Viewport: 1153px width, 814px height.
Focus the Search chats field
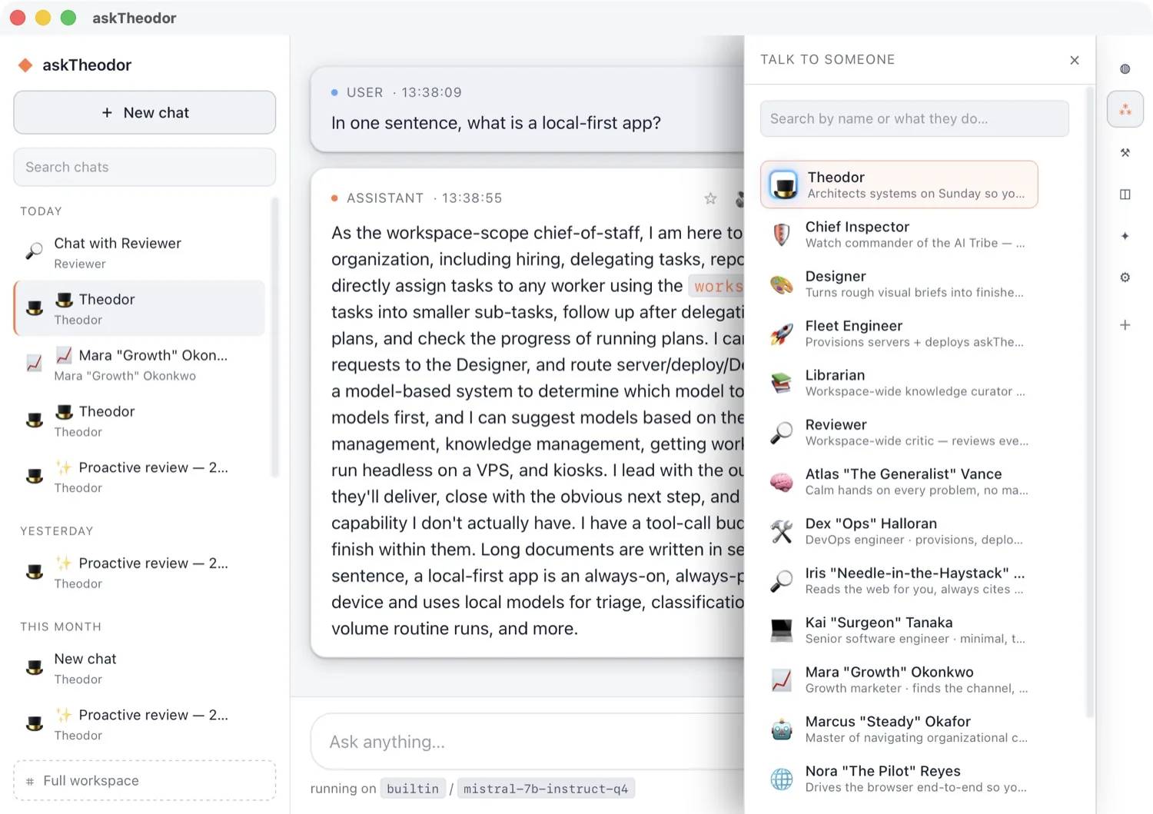[145, 167]
